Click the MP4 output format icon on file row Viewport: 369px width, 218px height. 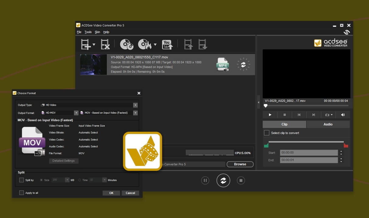[223, 64]
